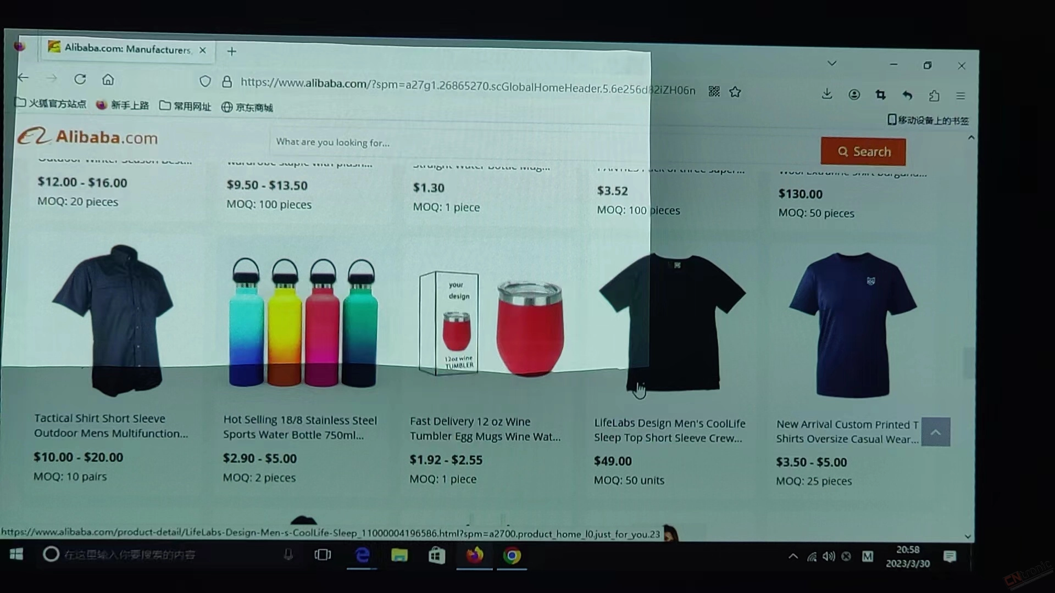This screenshot has height=593, width=1055.
Task: Open the browser home page icon
Action: coord(108,80)
